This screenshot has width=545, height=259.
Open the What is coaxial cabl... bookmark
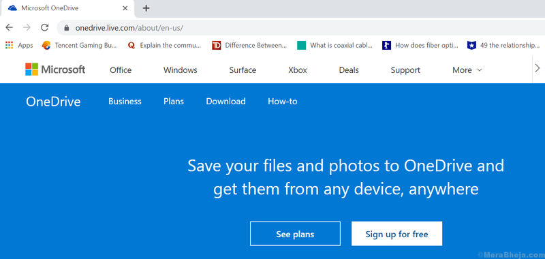(x=335, y=45)
